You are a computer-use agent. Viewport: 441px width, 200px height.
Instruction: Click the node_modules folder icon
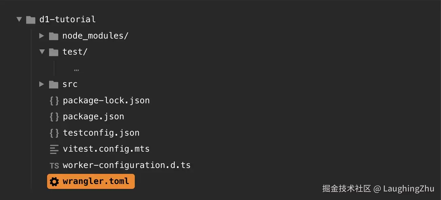(x=54, y=36)
